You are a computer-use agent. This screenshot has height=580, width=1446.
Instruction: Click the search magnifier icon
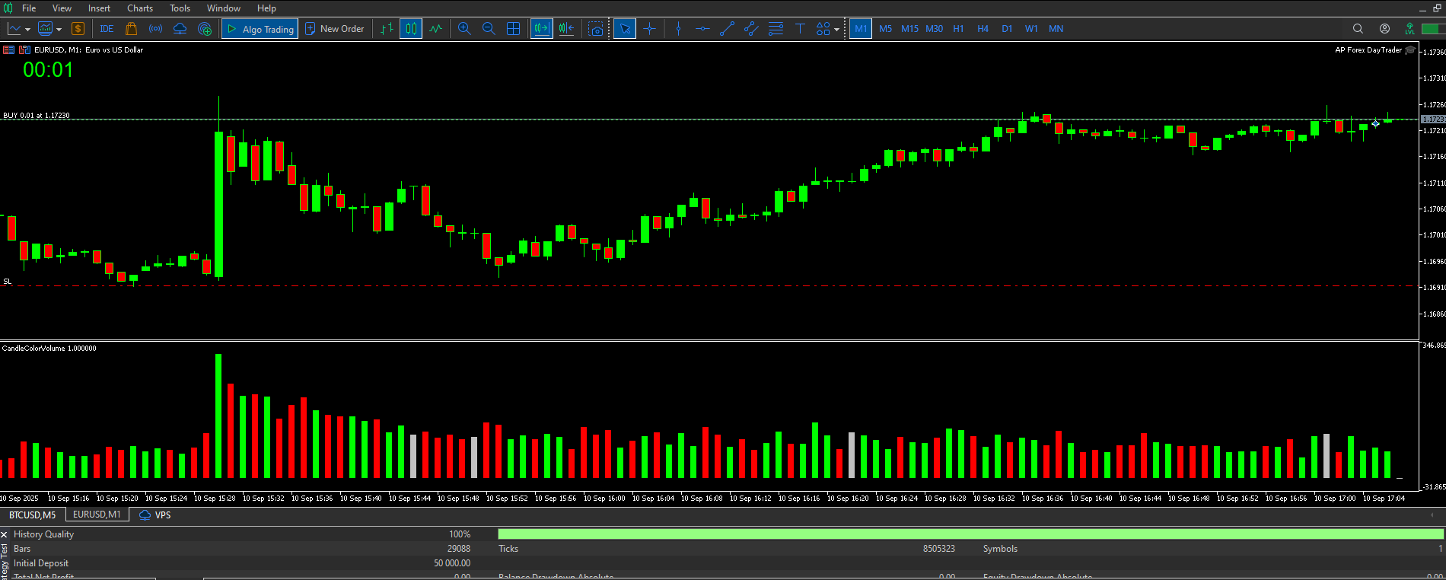(x=1358, y=29)
